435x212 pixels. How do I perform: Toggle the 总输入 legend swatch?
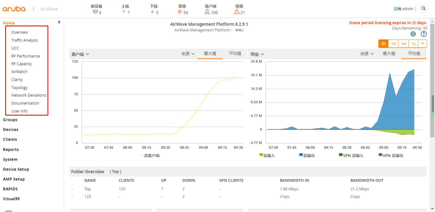pos(261,155)
